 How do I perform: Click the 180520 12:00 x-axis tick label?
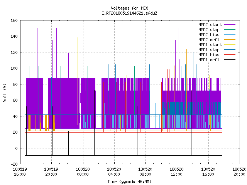(176, 172)
